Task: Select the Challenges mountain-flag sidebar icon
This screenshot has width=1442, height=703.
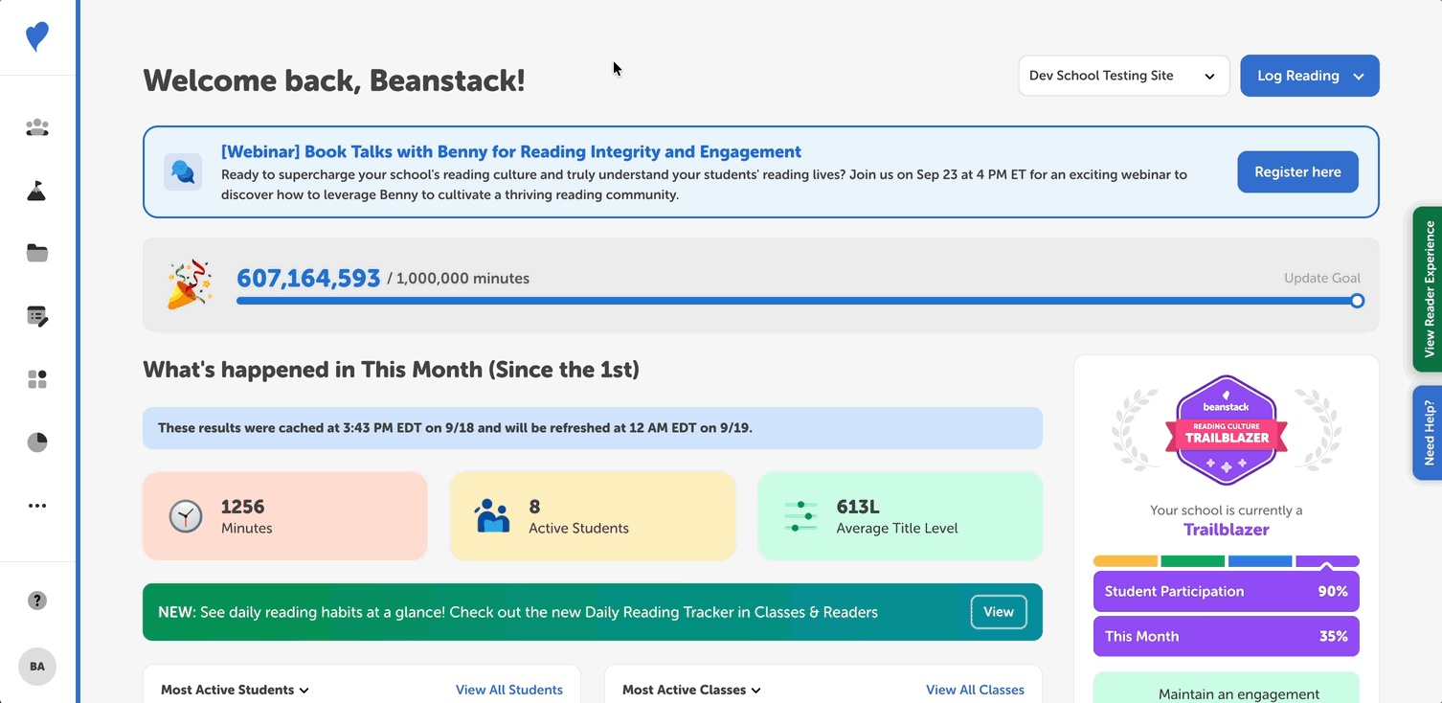Action: (x=36, y=191)
